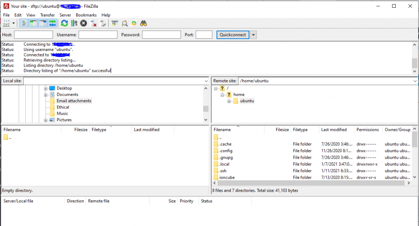Collapse the home node in remote tree

(222, 95)
